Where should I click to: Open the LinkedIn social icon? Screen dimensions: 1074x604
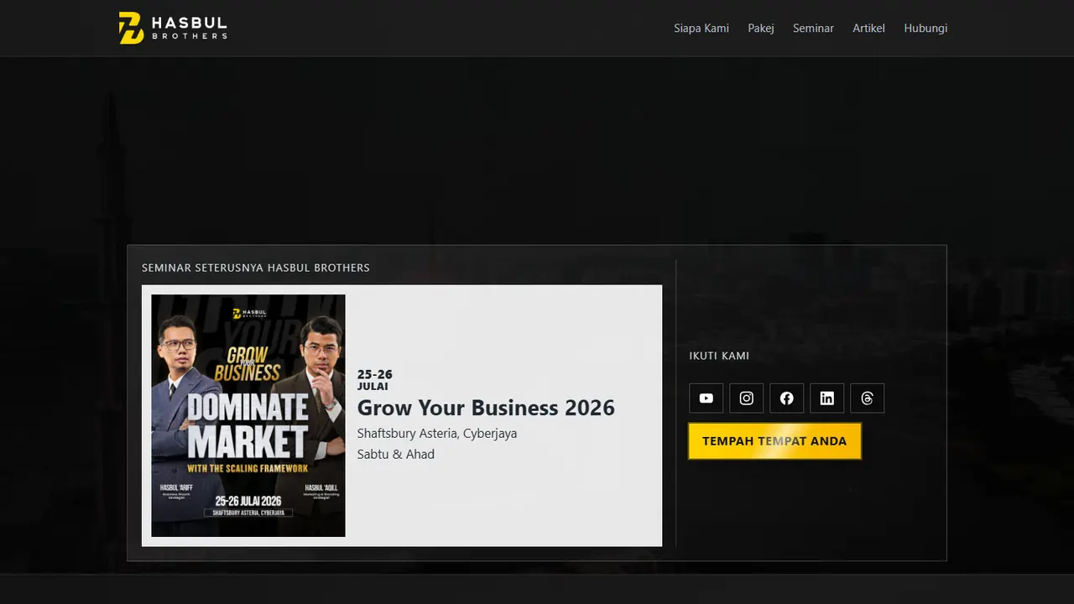pyautogui.click(x=827, y=398)
